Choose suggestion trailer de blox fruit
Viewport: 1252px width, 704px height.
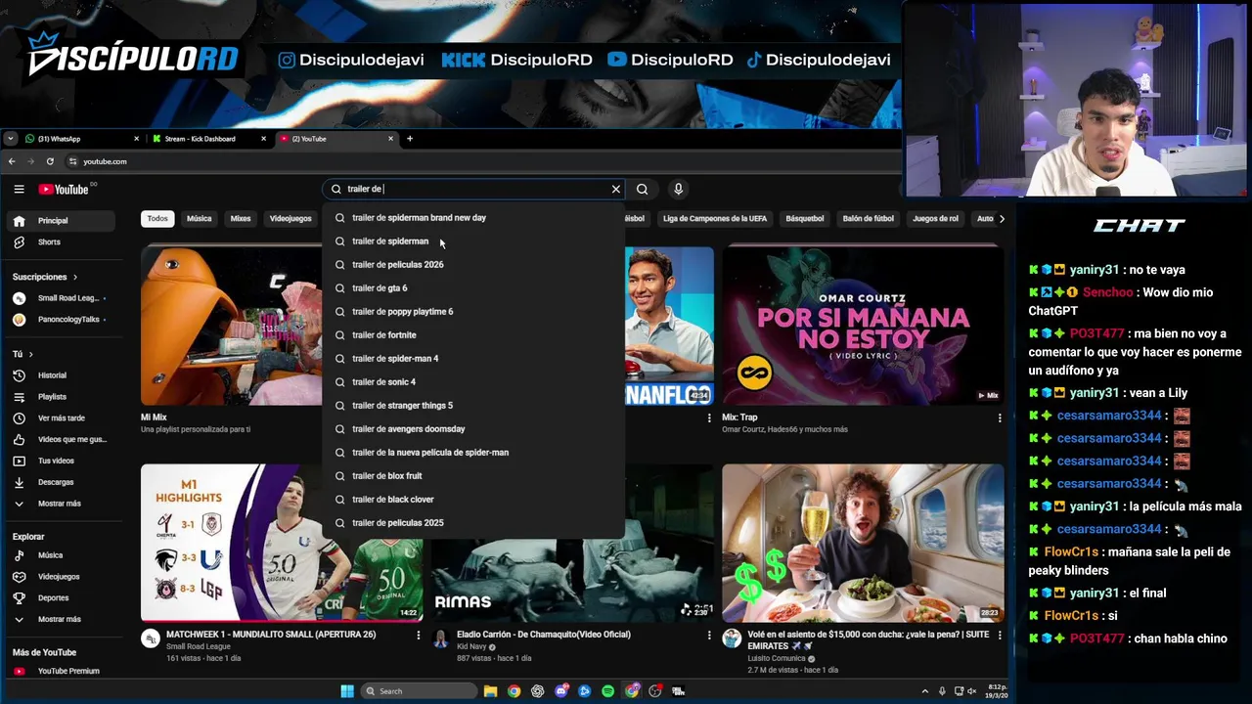pyautogui.click(x=473, y=476)
